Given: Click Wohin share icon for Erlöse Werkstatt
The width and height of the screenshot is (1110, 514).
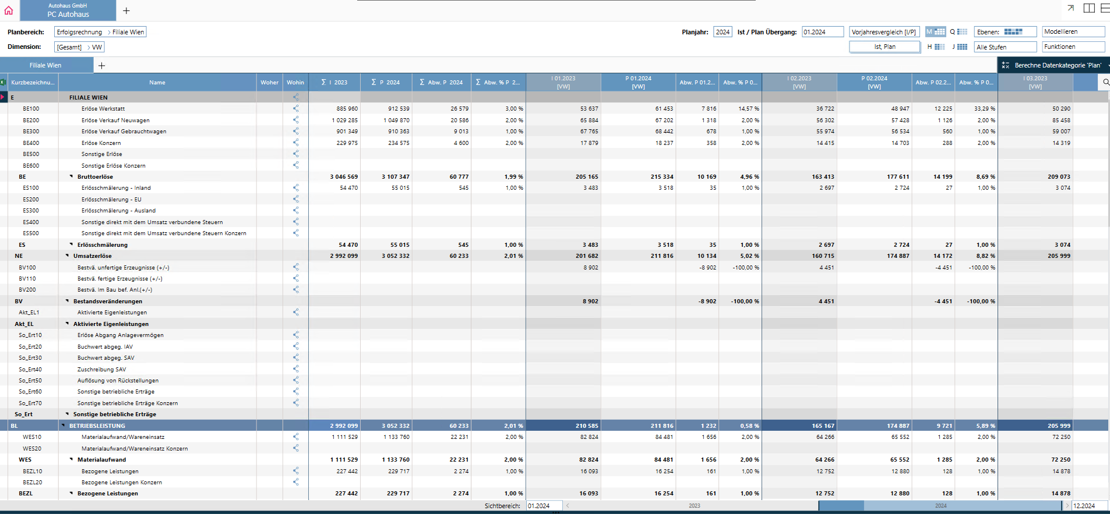Looking at the screenshot, I should click(295, 108).
